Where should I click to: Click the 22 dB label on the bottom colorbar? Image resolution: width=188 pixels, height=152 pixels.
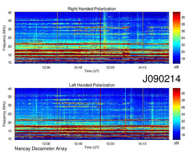coord(183,121)
